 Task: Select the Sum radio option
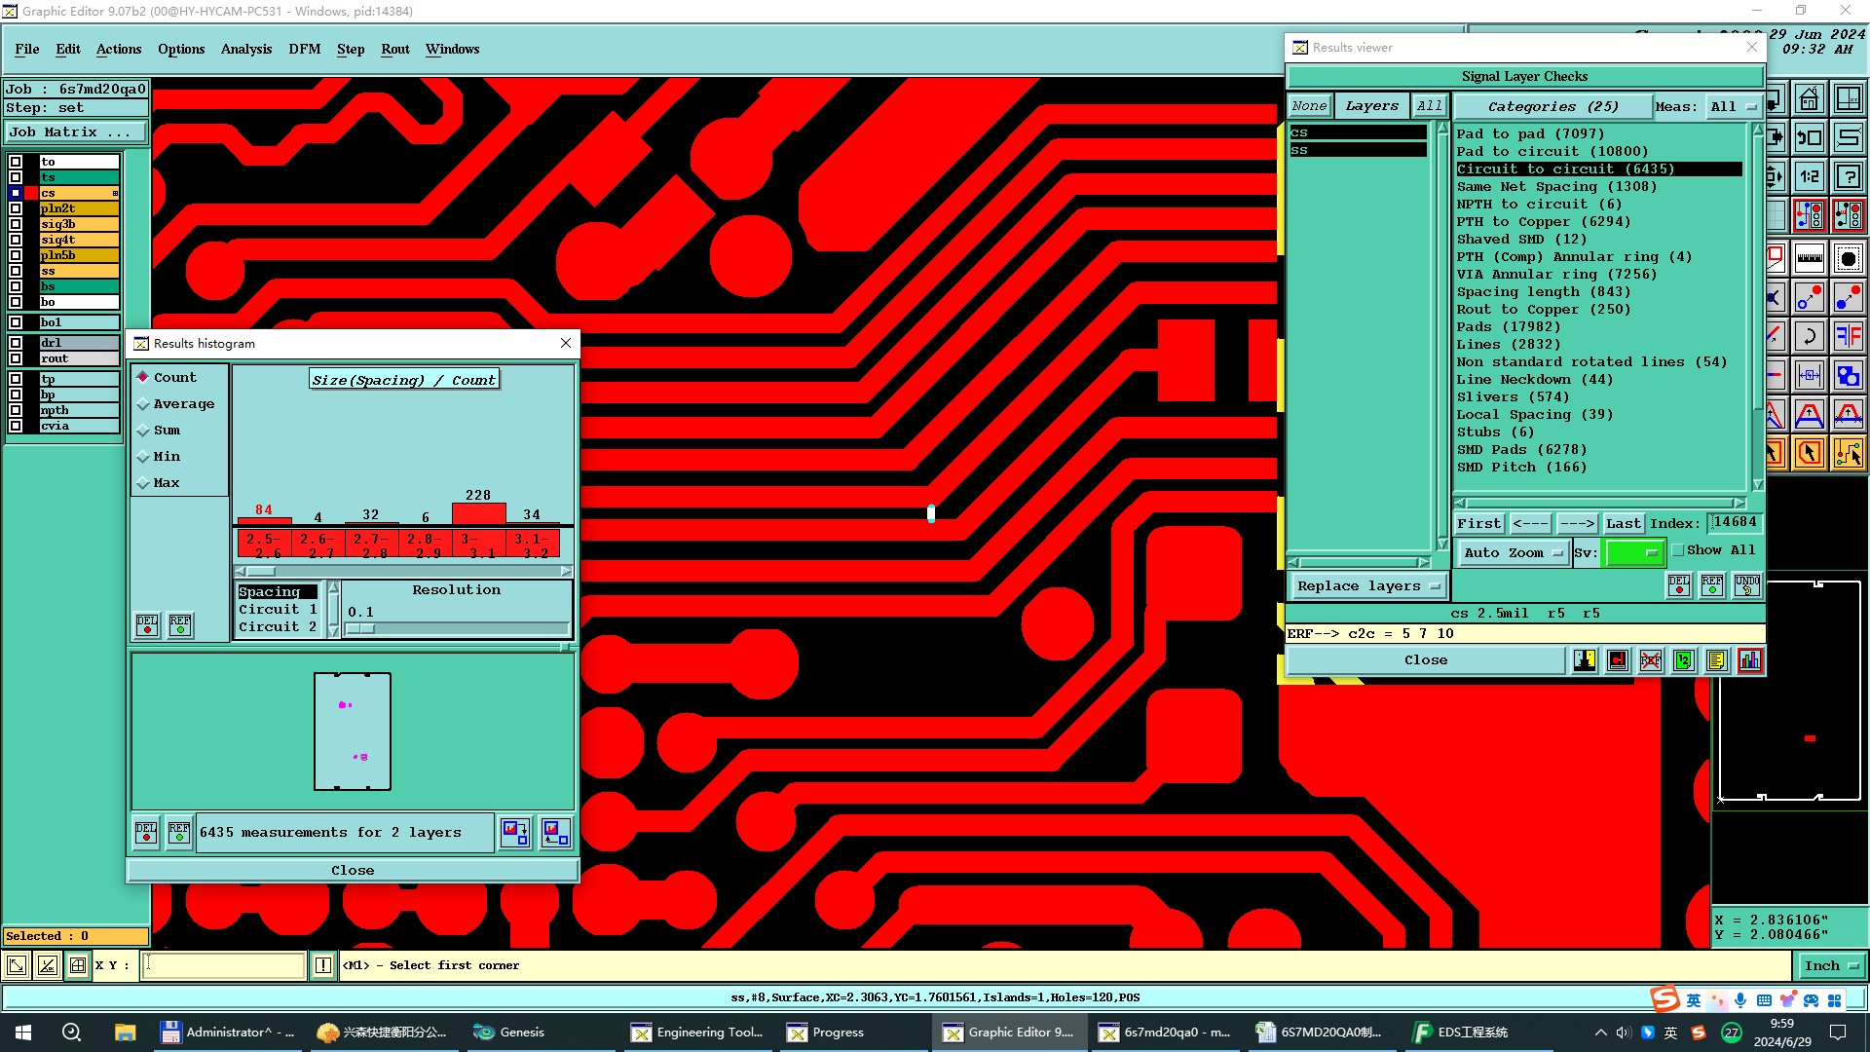159,430
